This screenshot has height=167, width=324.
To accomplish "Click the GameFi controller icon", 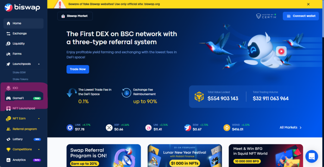I will 8,98.
